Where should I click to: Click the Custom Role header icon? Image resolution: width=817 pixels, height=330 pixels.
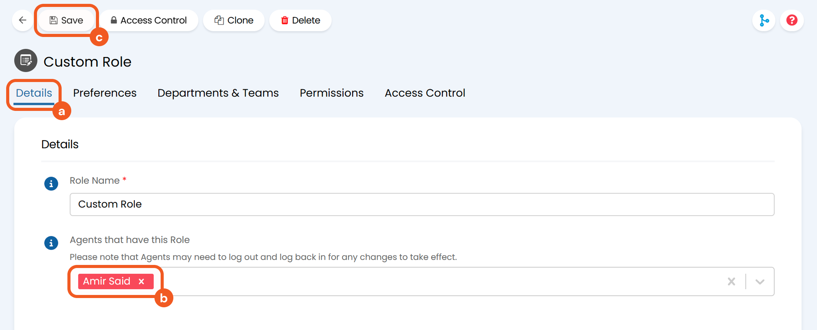pyautogui.click(x=26, y=61)
